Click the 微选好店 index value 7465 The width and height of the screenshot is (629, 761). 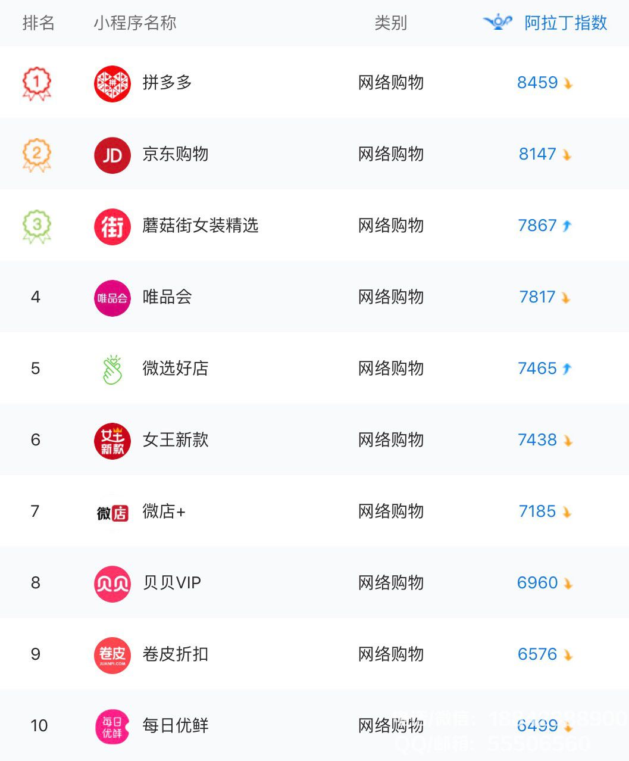[x=537, y=368]
